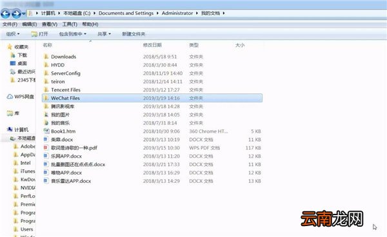Viewport: 387px width, 237px height.
Task: Click the 360 Chrome HT... type cell
Action: [x=208, y=131]
